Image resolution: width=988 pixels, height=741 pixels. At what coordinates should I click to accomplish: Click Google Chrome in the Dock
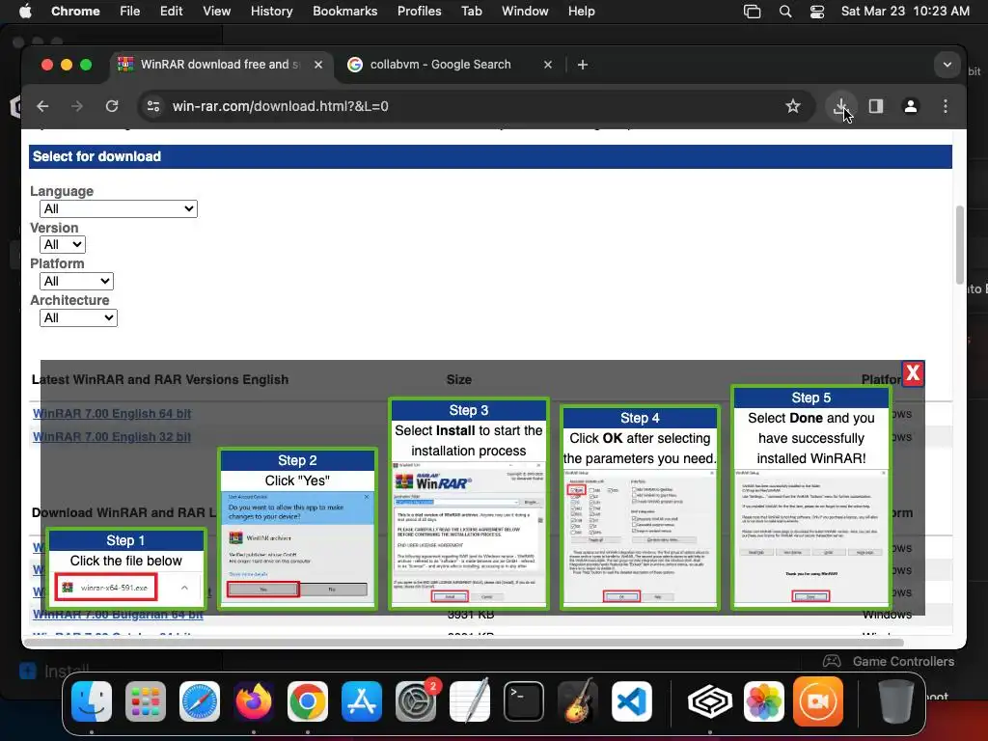[308, 701]
